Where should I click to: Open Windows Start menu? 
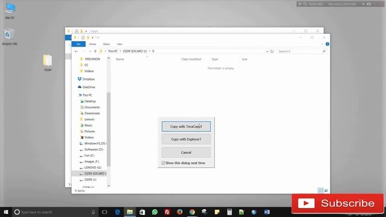(6, 212)
